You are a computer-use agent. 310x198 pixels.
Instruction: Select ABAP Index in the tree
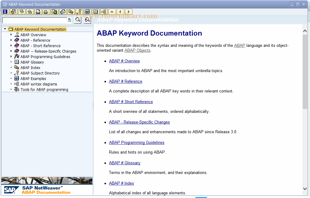[30, 68]
